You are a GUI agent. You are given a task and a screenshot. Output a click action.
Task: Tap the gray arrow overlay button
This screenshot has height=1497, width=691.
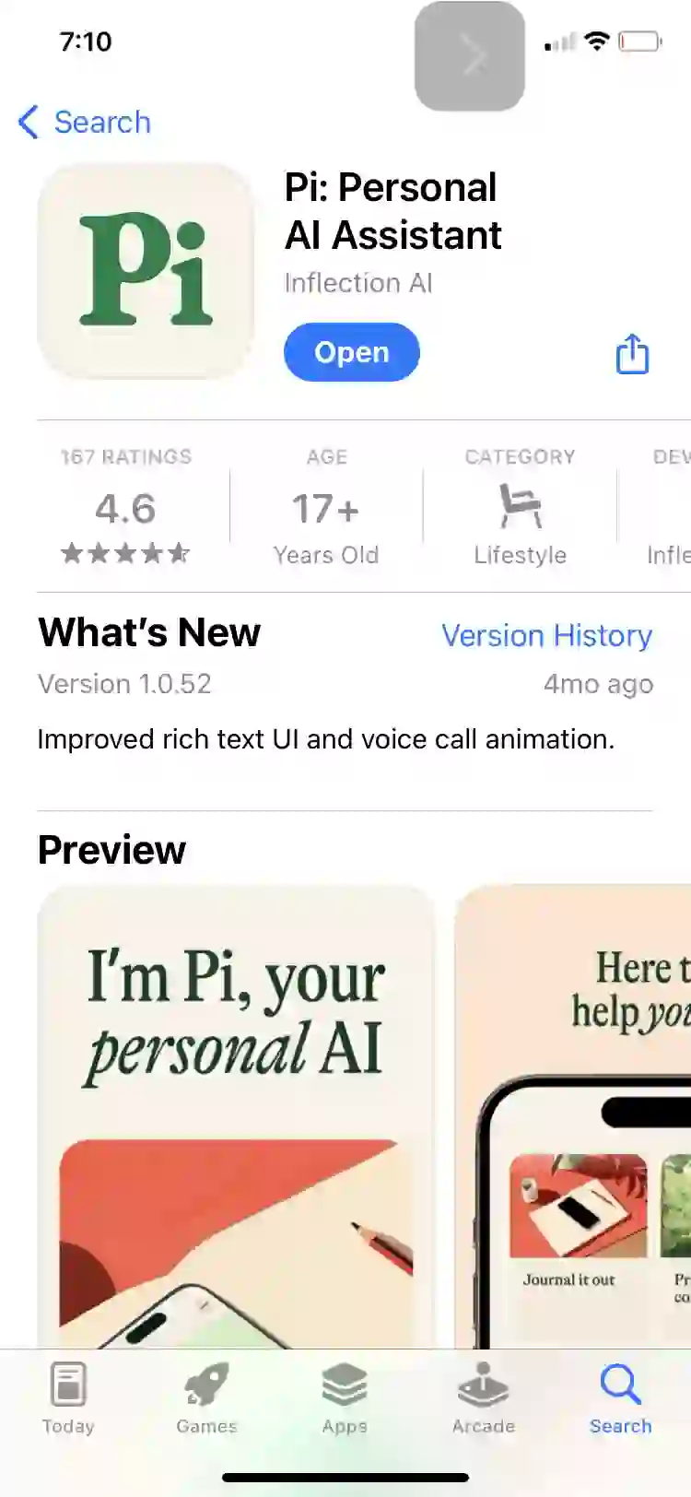point(470,56)
